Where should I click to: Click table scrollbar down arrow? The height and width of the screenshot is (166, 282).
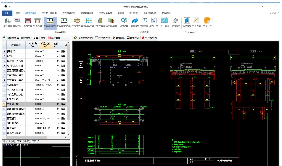pyautogui.click(x=68, y=134)
